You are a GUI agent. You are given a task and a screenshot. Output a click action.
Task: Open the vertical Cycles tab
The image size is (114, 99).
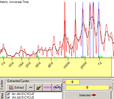click(x=2, y=85)
